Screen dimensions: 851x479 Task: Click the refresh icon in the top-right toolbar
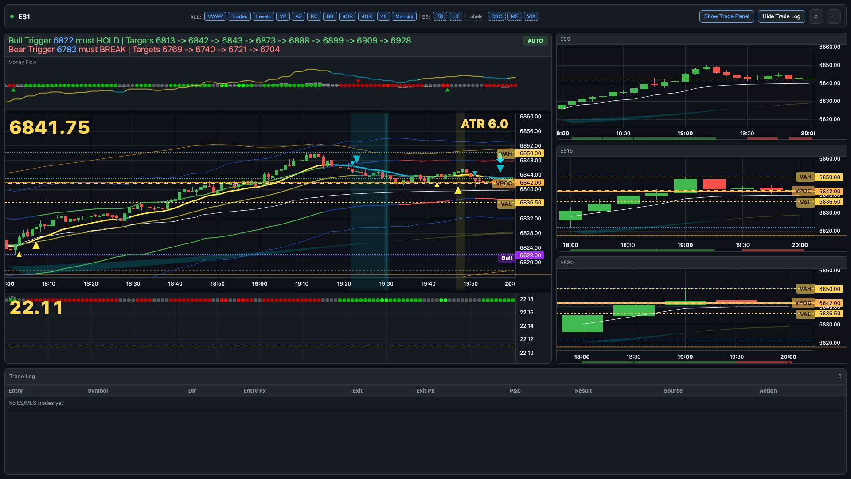coord(816,16)
